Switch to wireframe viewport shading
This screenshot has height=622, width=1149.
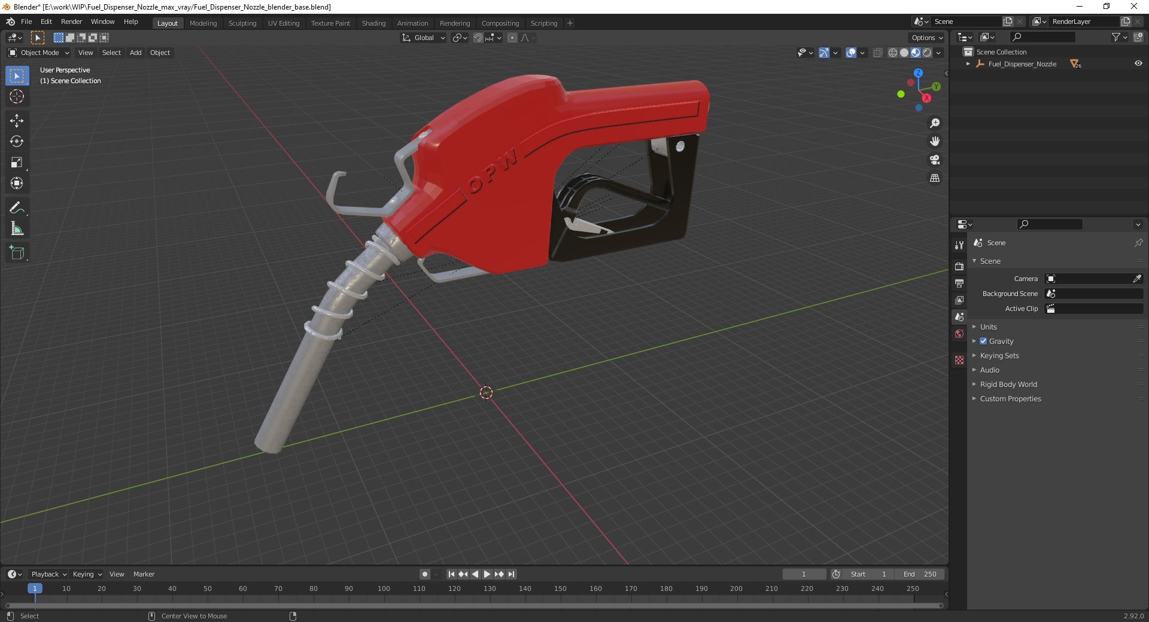click(x=893, y=53)
